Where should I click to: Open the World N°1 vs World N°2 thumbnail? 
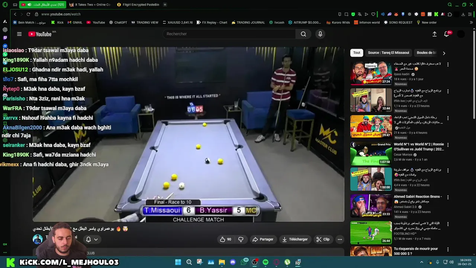[x=371, y=154]
